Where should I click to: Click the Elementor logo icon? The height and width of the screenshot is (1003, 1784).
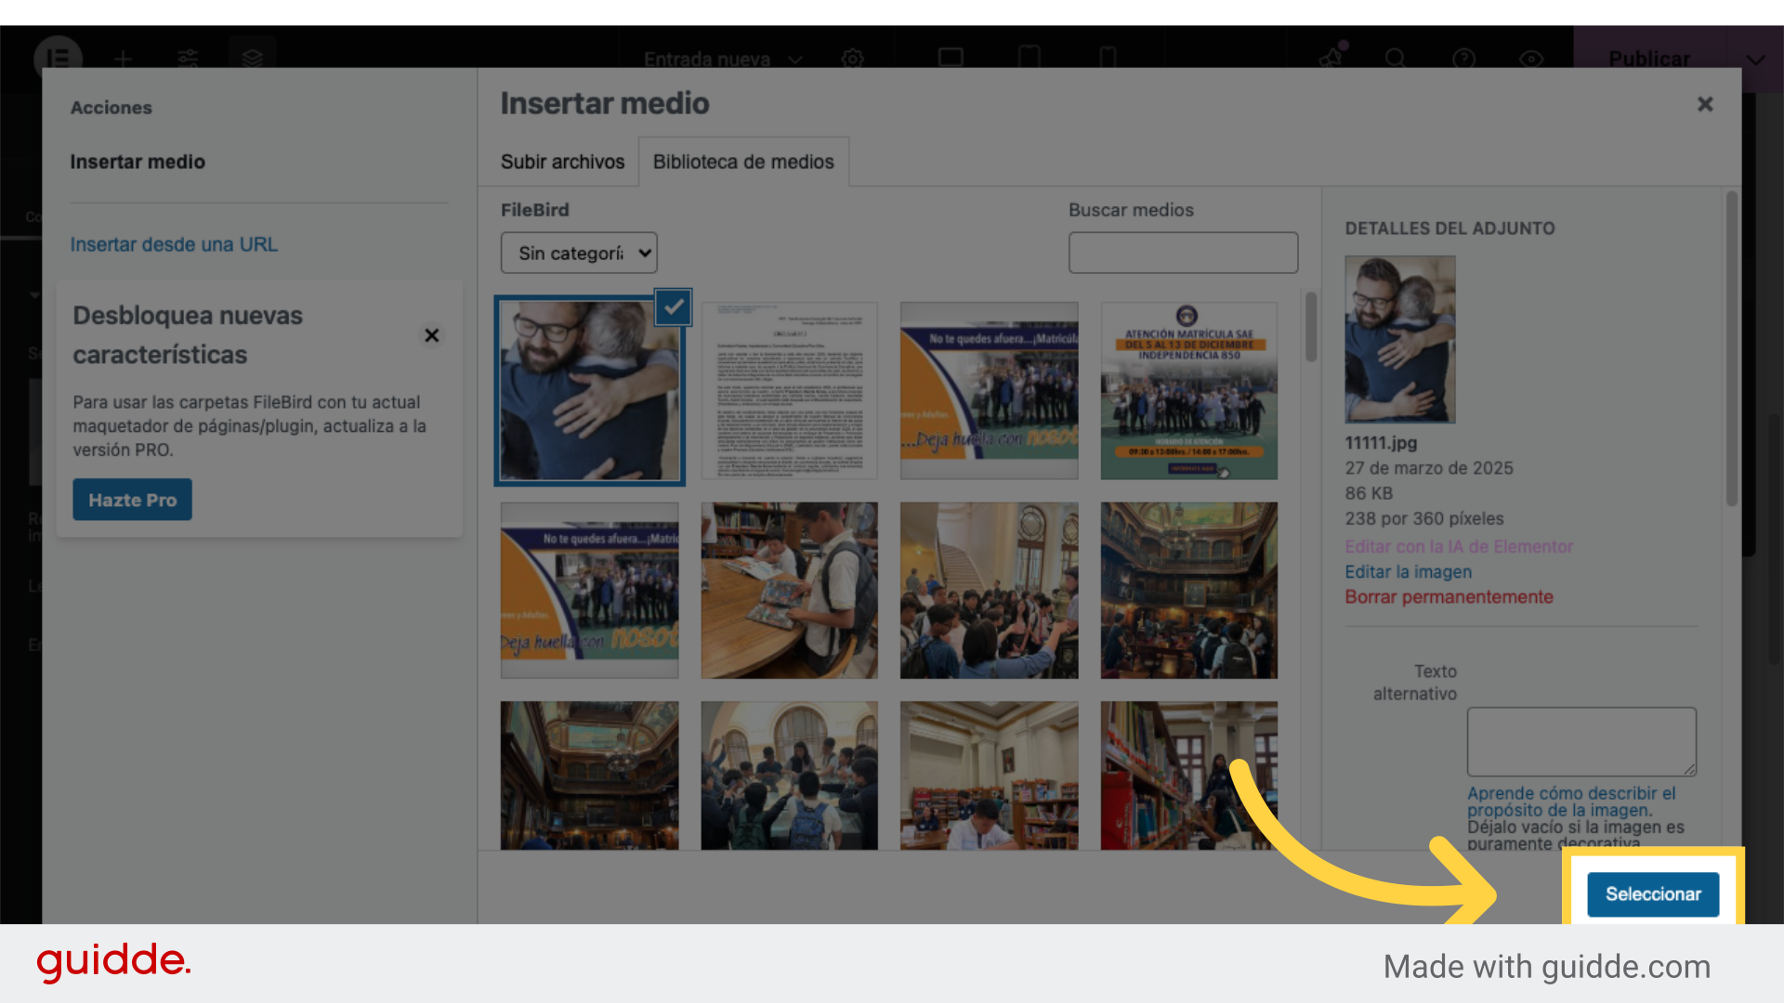pyautogui.click(x=58, y=58)
